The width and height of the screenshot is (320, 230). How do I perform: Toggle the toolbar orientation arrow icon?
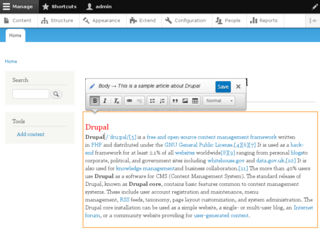[x=313, y=20]
